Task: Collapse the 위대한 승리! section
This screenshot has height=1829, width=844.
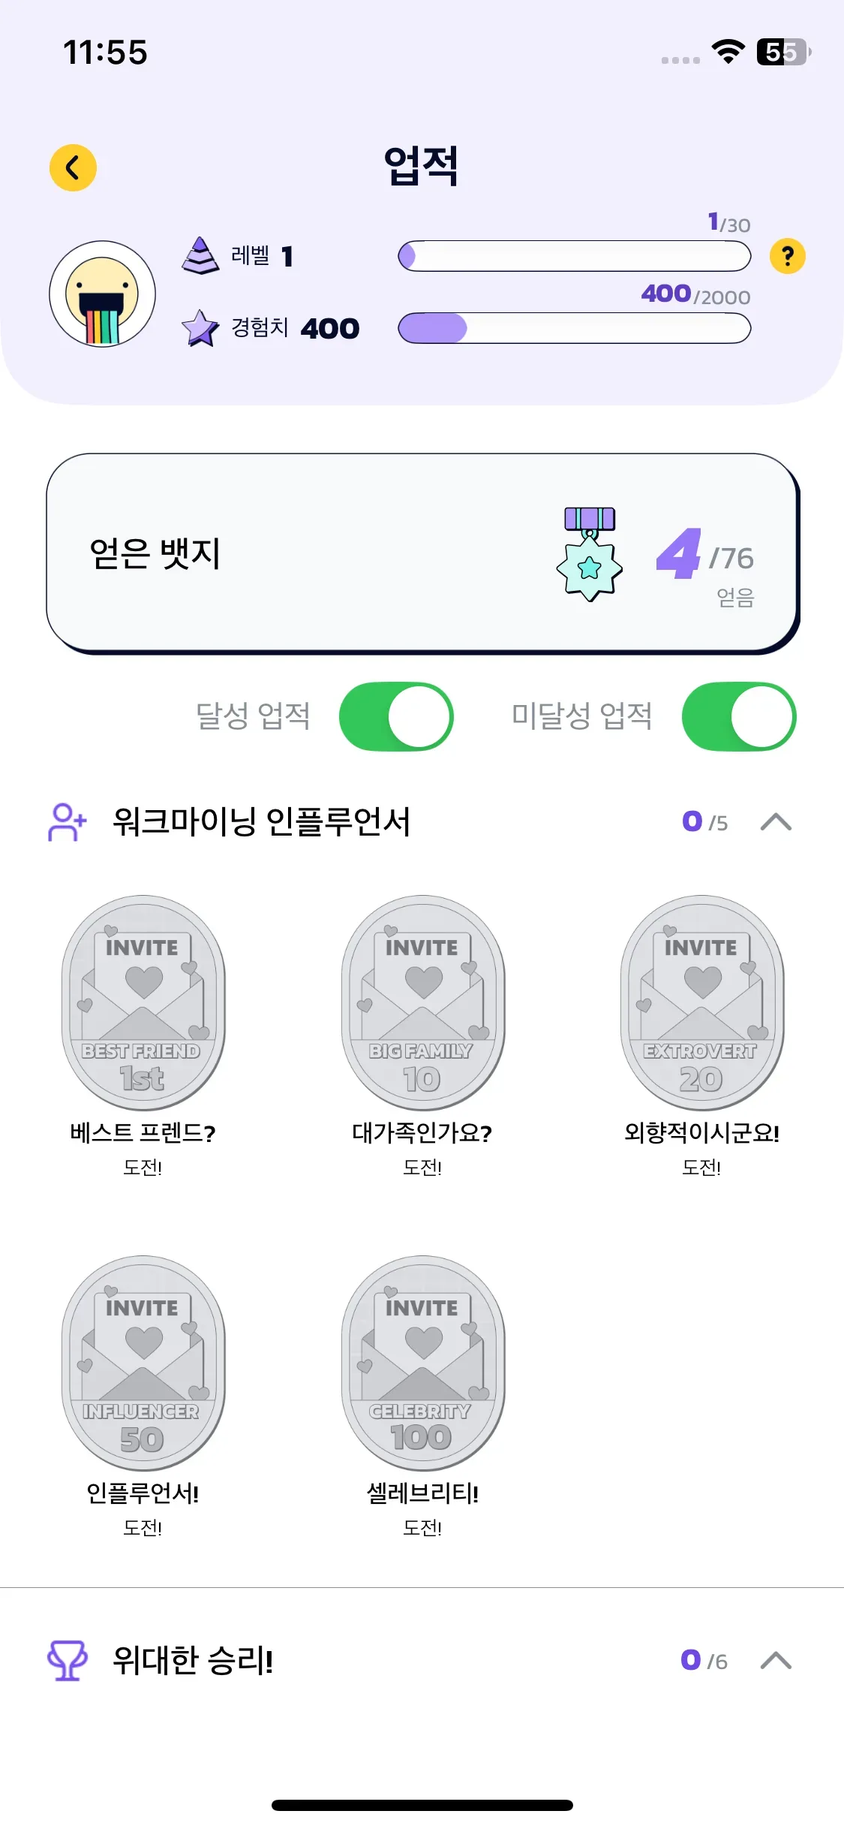Action: click(776, 1660)
